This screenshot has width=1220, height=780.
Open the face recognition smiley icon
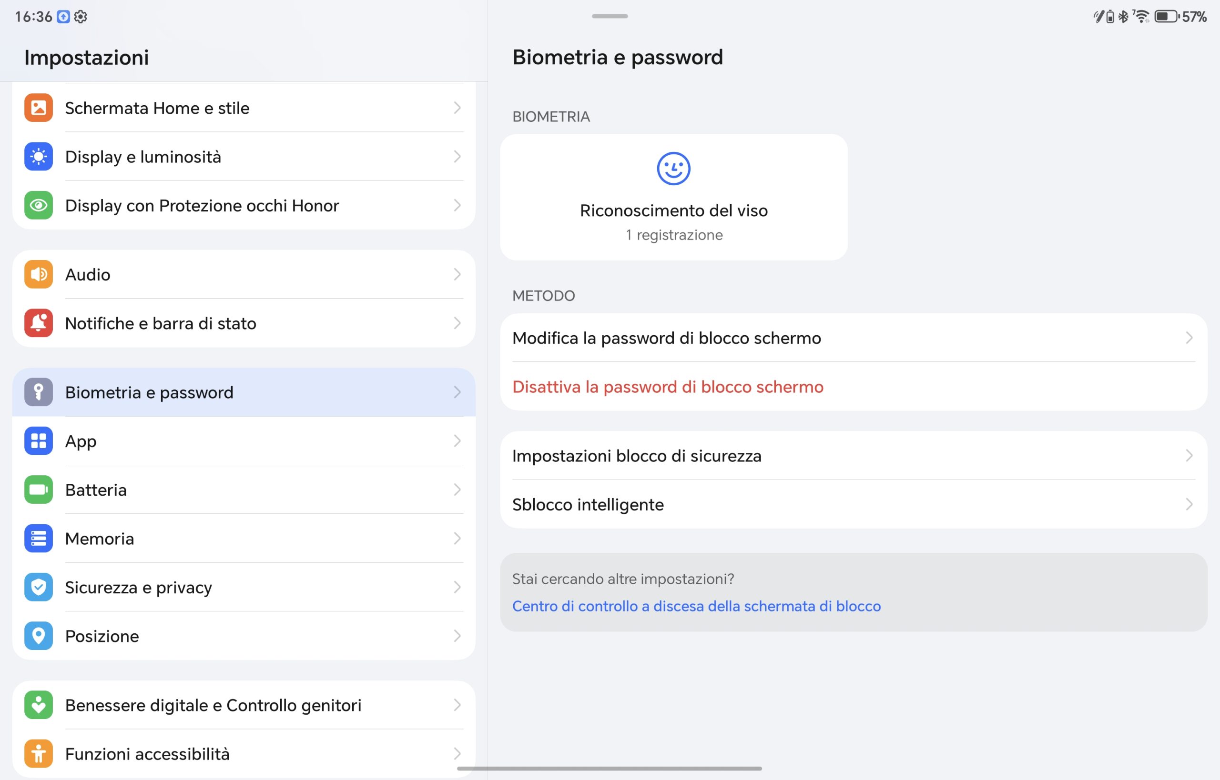coord(673,169)
